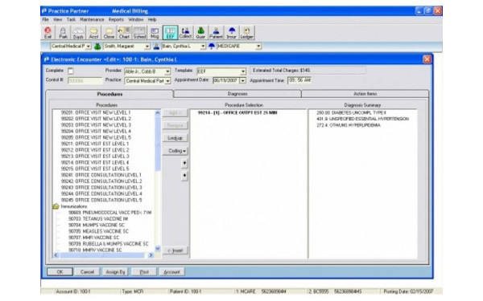The height and width of the screenshot is (301, 483).
Task: Open the Template dropdown list
Action: (x=243, y=71)
